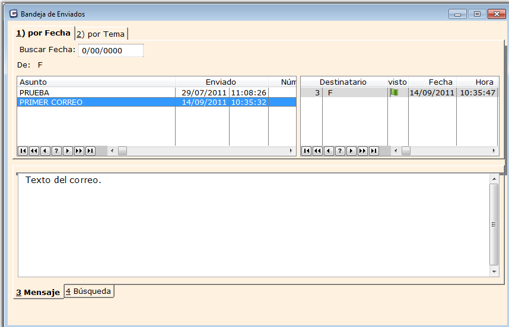The height and width of the screenshot is (327, 509).
Task: Click the horizontal scrollbar thumb in Destinatario list
Action: [x=406, y=151]
